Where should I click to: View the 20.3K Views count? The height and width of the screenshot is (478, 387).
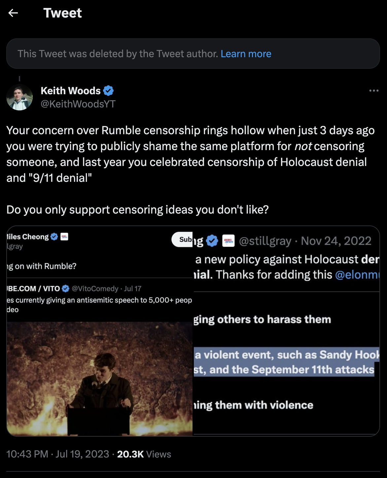click(144, 454)
